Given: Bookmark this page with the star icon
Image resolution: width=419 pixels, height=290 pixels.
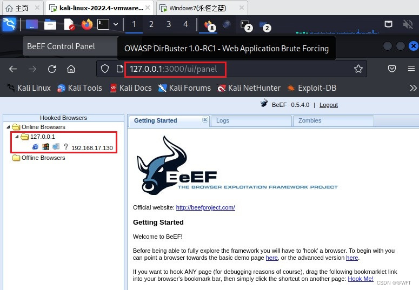Looking at the screenshot, I should [x=358, y=69].
